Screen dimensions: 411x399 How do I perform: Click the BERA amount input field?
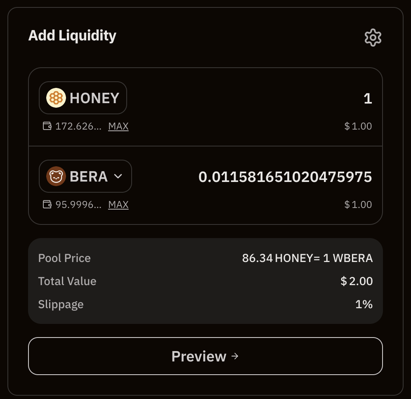(286, 176)
